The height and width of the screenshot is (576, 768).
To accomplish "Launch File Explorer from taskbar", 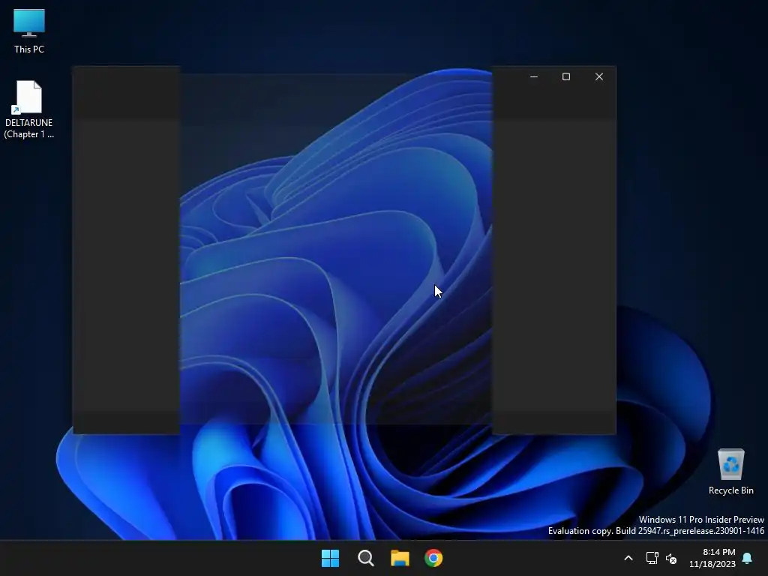I will [400, 558].
